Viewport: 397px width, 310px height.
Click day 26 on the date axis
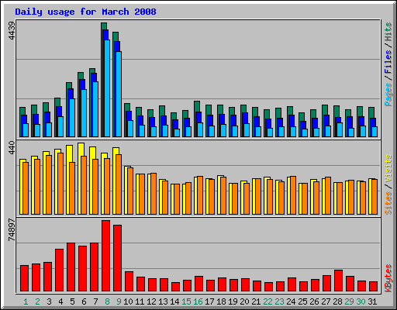click(314, 301)
